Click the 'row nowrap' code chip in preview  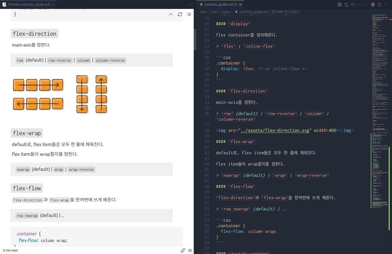[27, 216]
